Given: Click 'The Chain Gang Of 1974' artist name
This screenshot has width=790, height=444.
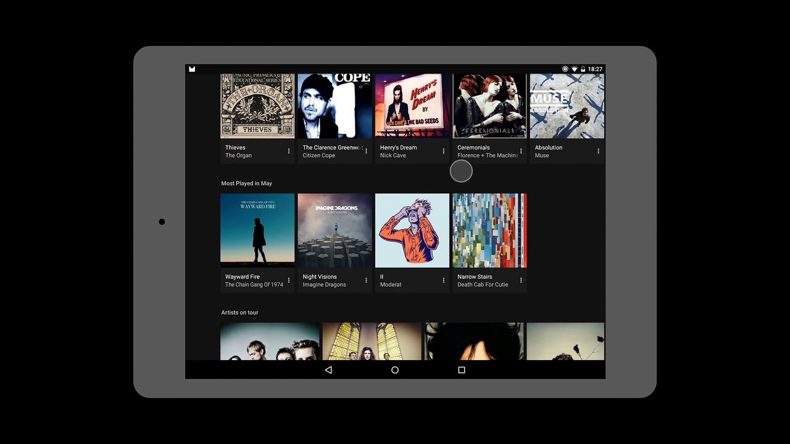Looking at the screenshot, I should pyautogui.click(x=254, y=284).
